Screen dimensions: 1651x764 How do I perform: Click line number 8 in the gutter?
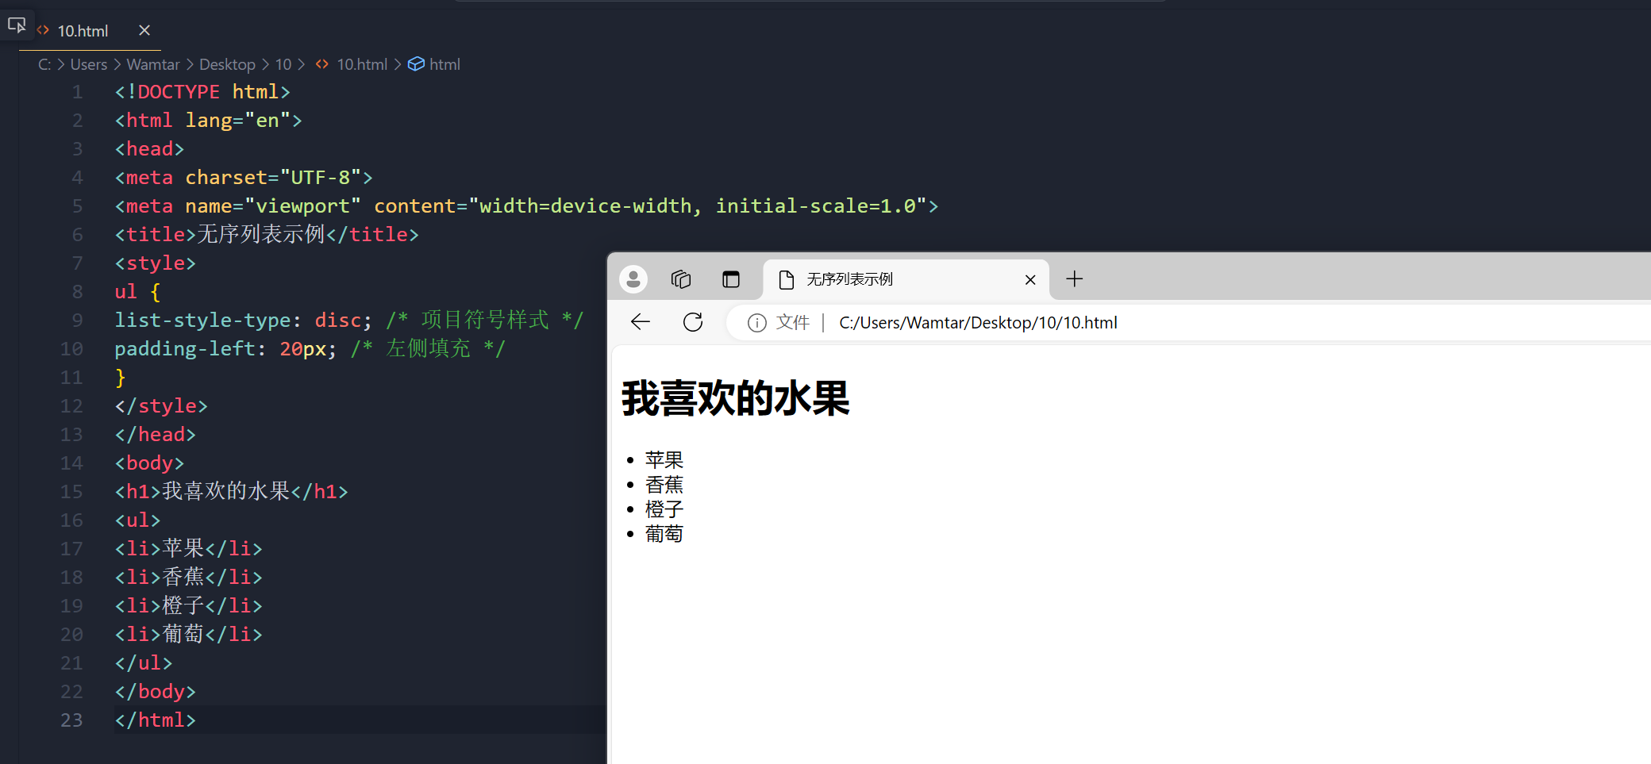(77, 292)
